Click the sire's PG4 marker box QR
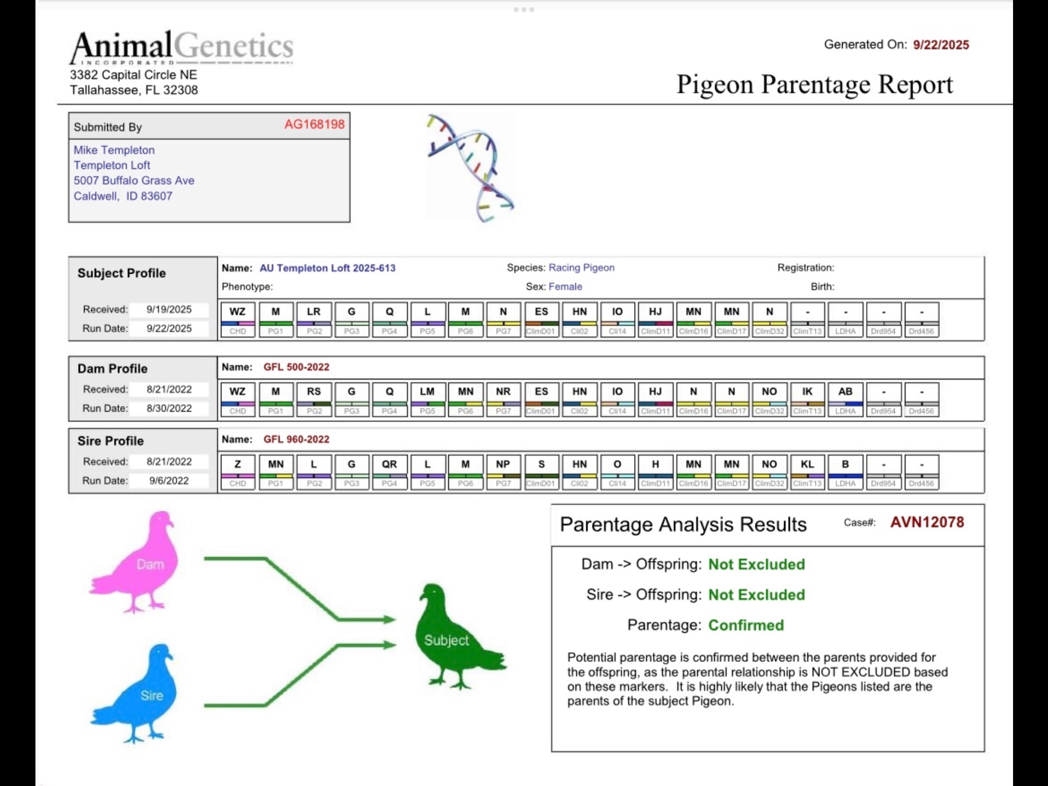Image resolution: width=1048 pixels, height=786 pixels. click(389, 465)
